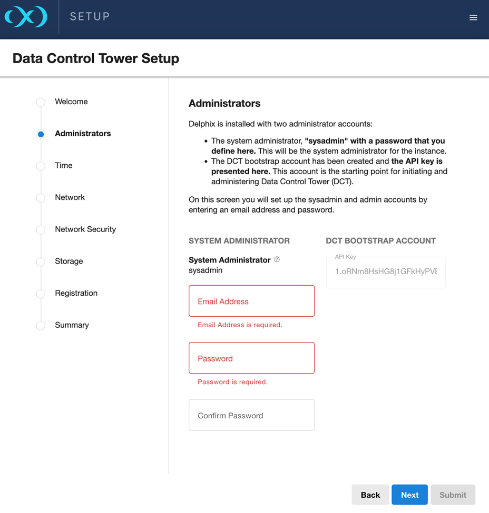This screenshot has width=489, height=513.
Task: Select the Confirm Password field
Action: pyautogui.click(x=251, y=415)
